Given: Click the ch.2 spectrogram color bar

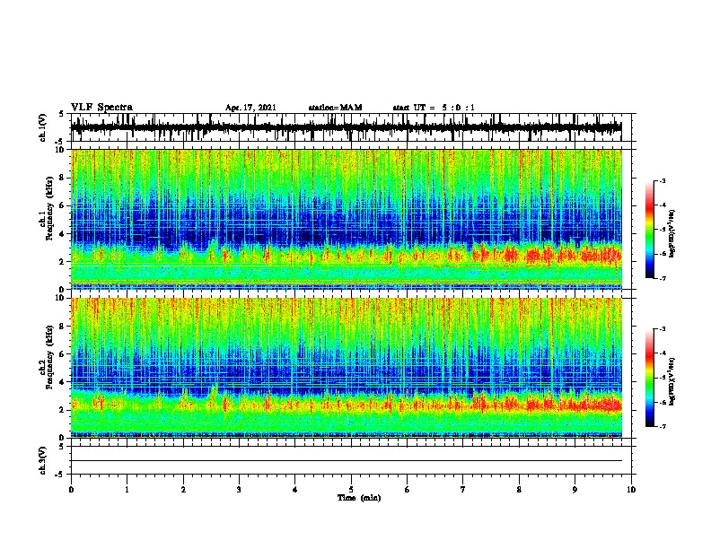Looking at the screenshot, I should tap(650, 378).
